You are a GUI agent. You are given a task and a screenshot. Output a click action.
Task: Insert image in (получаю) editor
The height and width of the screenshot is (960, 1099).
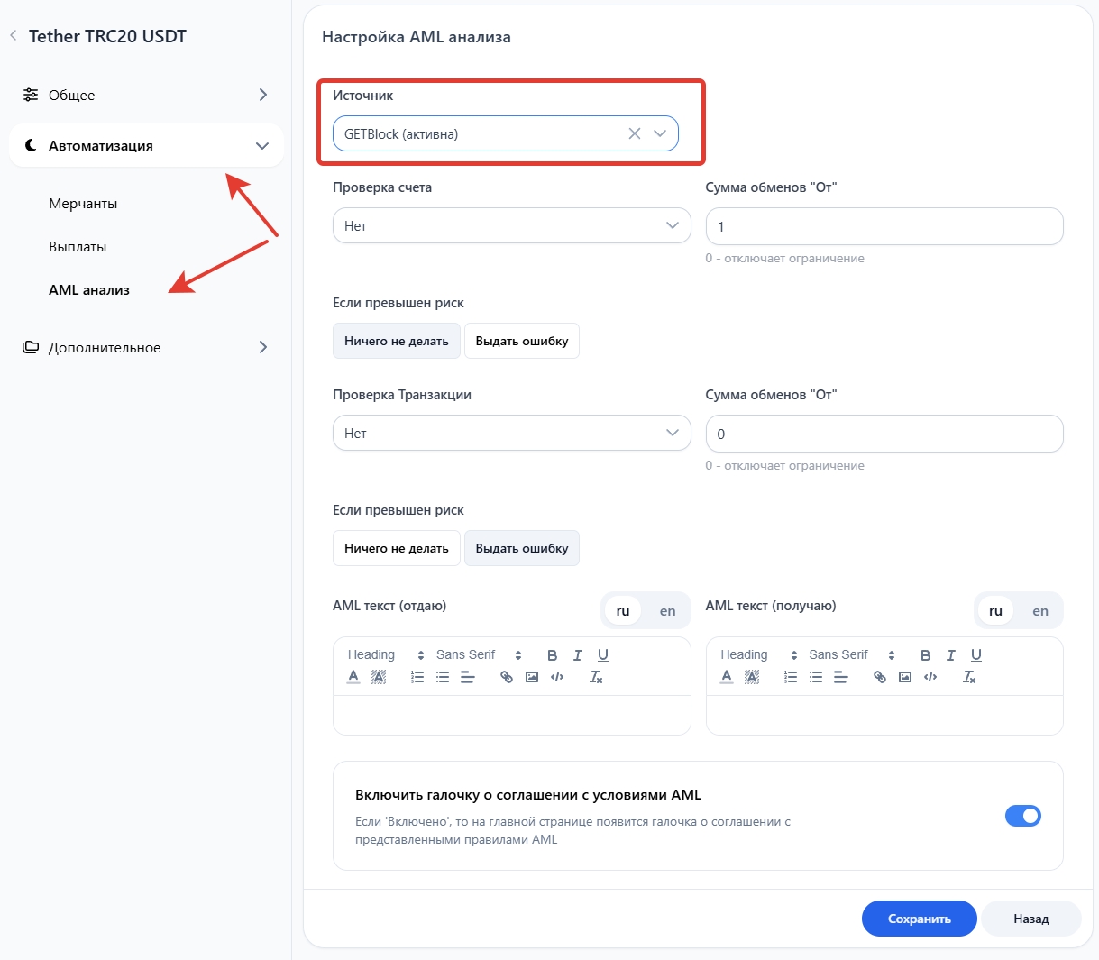[x=905, y=677]
